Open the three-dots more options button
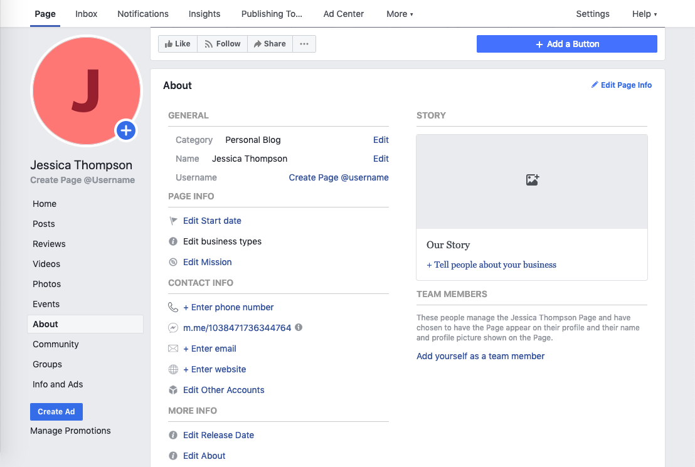The height and width of the screenshot is (467, 695). click(x=304, y=44)
